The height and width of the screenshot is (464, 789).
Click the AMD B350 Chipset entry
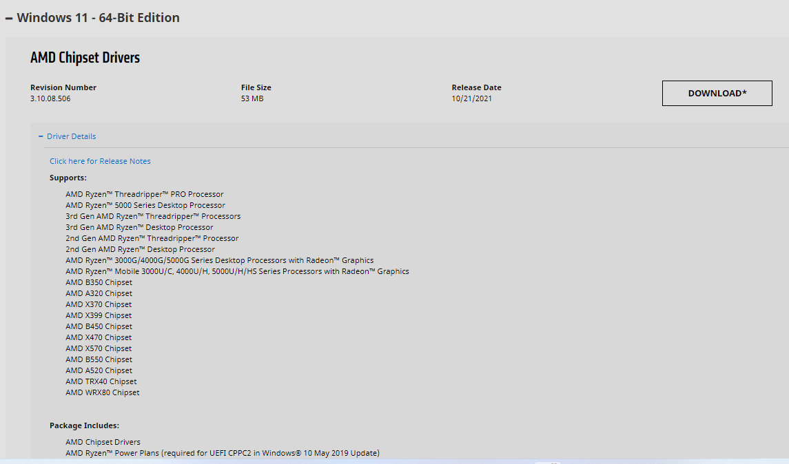pos(99,282)
